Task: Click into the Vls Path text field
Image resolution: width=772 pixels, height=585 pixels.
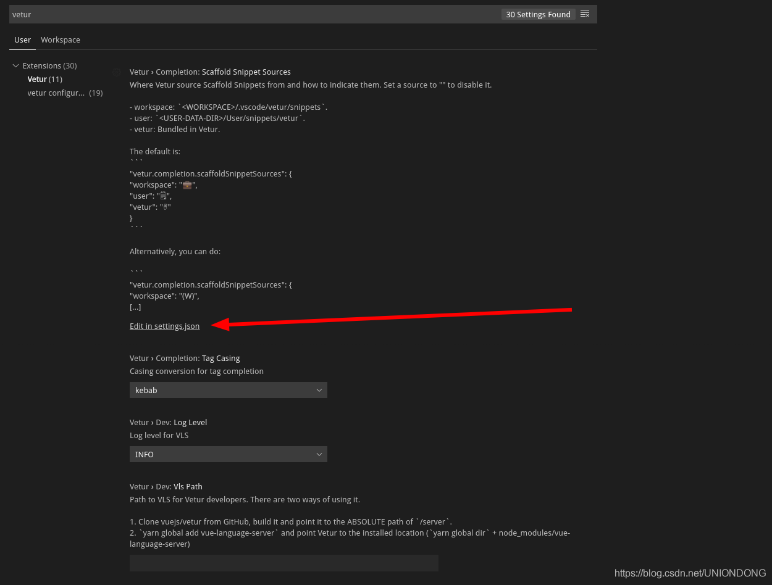Action: (x=284, y=563)
